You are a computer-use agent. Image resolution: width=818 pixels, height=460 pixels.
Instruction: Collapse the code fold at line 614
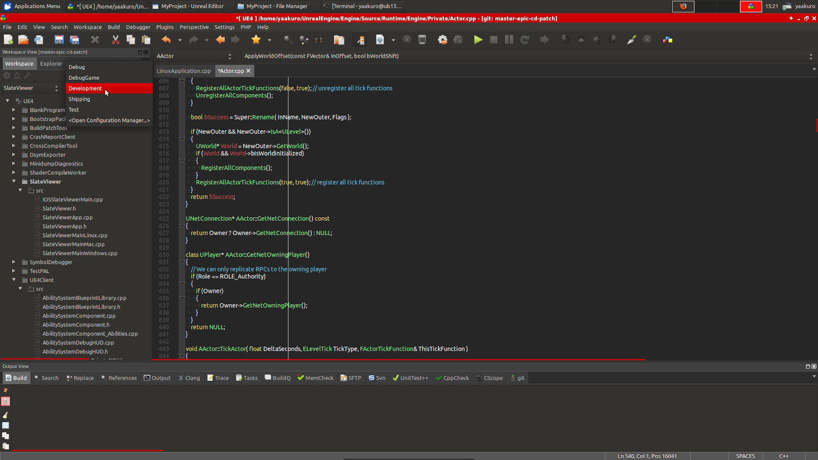pyautogui.click(x=182, y=139)
